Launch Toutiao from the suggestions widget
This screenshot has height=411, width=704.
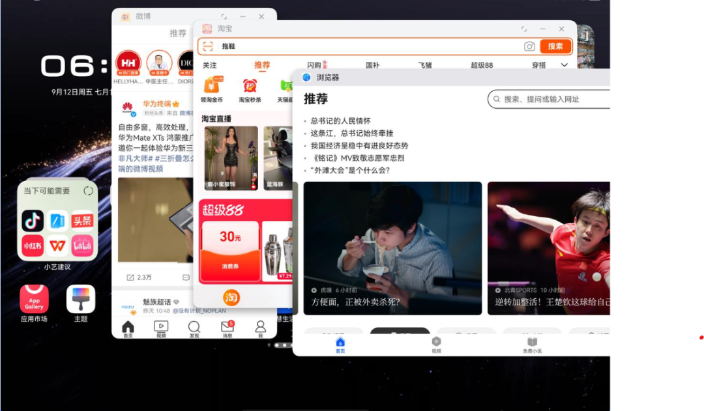(82, 221)
